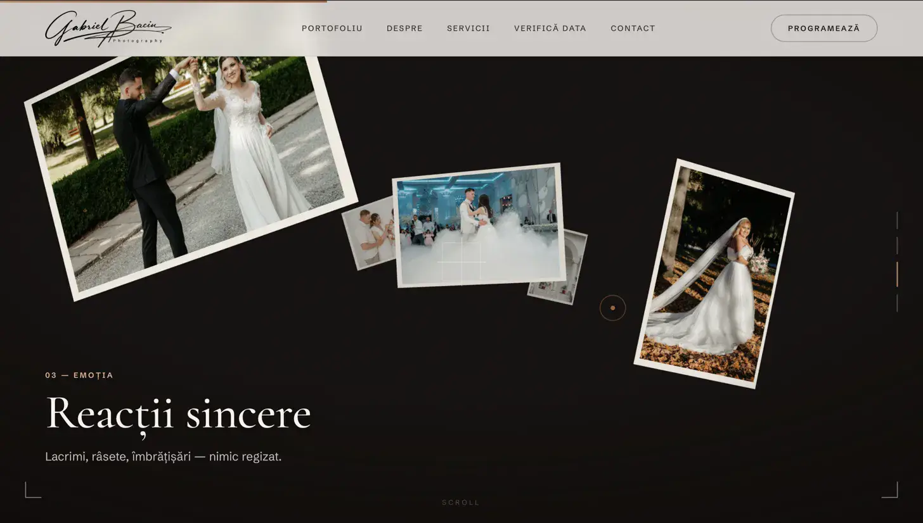Click the "03 — EMOȚIA" label
Viewport: 923px width, 523px height.
(x=79, y=375)
